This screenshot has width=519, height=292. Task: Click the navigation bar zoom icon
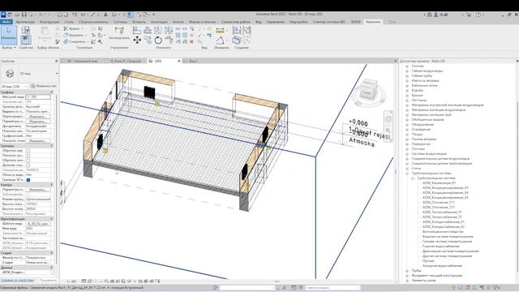coord(388,131)
